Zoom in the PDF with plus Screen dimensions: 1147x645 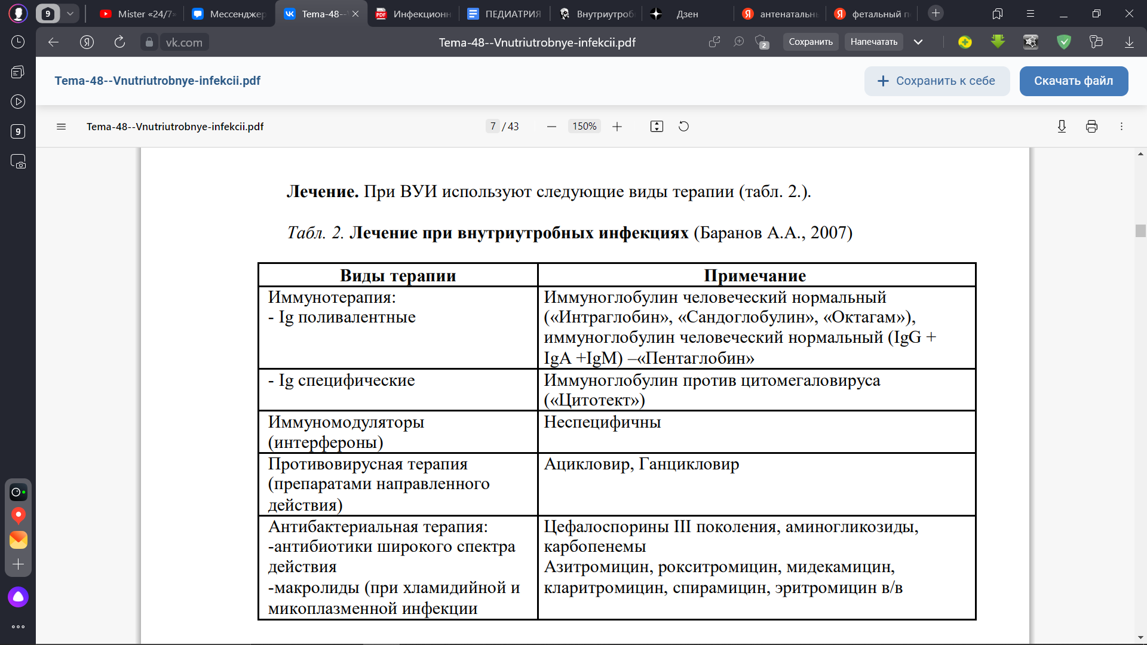pyautogui.click(x=617, y=127)
